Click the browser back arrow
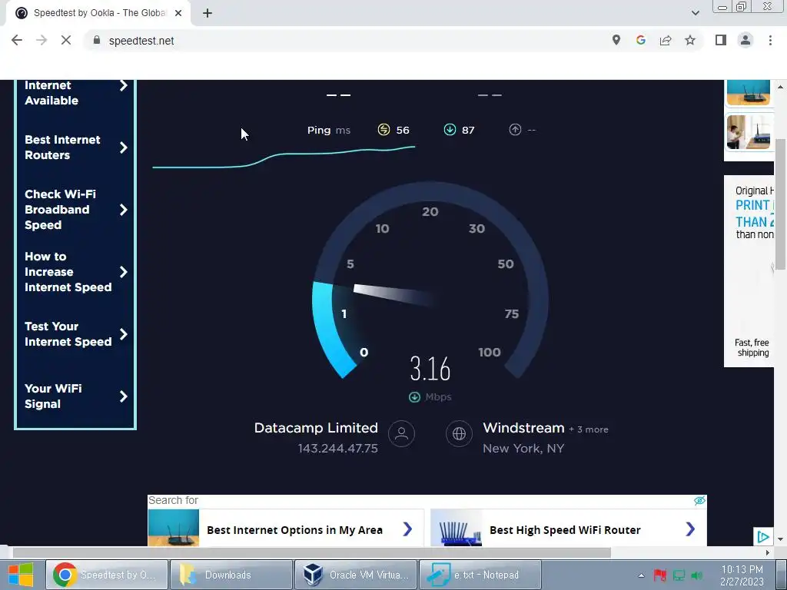 coord(17,40)
